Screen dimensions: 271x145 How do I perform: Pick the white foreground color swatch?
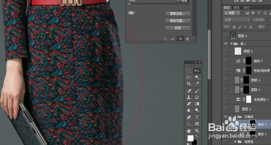pos(190,138)
